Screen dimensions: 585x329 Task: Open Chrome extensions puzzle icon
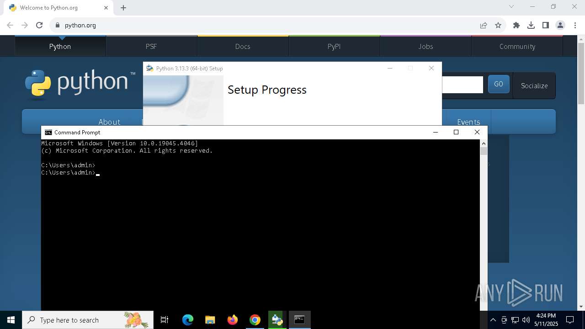(516, 25)
